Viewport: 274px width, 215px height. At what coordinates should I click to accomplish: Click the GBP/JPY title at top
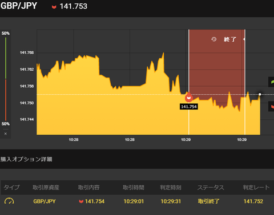(19, 6)
